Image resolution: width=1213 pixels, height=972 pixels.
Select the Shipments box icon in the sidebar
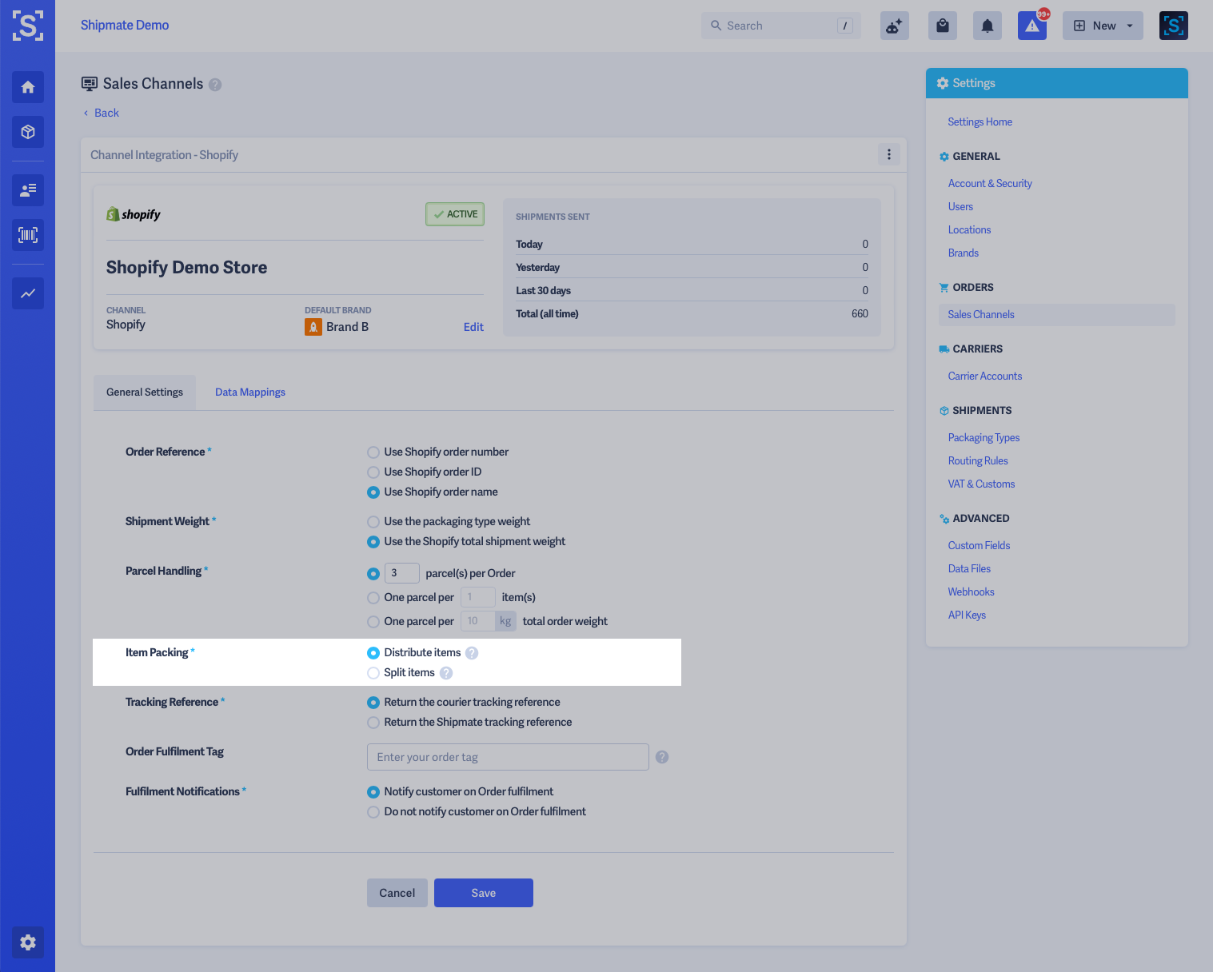pyautogui.click(x=27, y=132)
